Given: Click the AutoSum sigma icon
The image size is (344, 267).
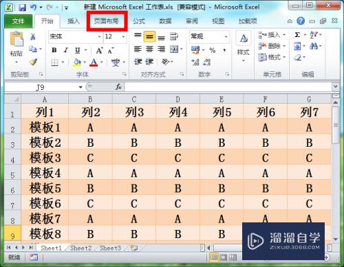Looking at the screenshot, I should click(x=297, y=35).
